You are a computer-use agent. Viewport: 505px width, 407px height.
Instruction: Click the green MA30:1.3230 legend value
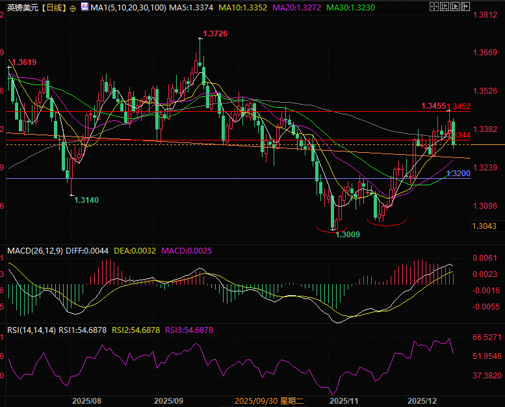click(x=352, y=8)
